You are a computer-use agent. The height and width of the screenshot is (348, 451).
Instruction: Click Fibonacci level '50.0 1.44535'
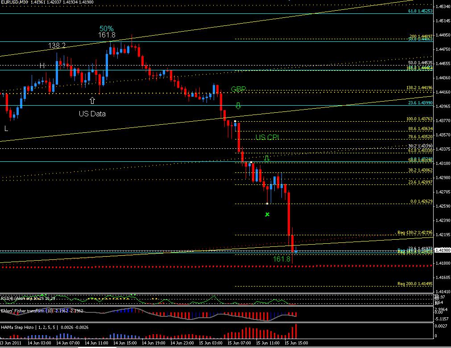point(420,63)
